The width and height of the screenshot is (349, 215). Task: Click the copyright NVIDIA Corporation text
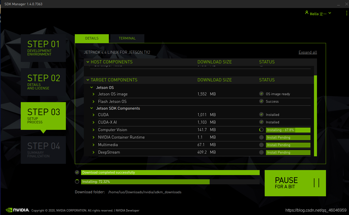tap(72, 211)
